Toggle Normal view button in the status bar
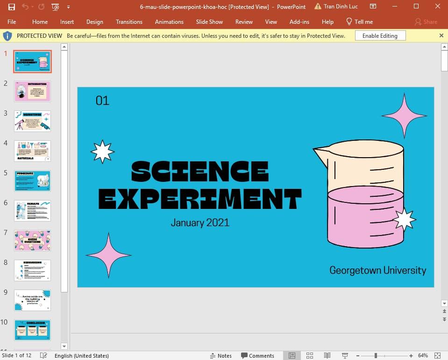This screenshot has width=448, height=360. tap(292, 355)
